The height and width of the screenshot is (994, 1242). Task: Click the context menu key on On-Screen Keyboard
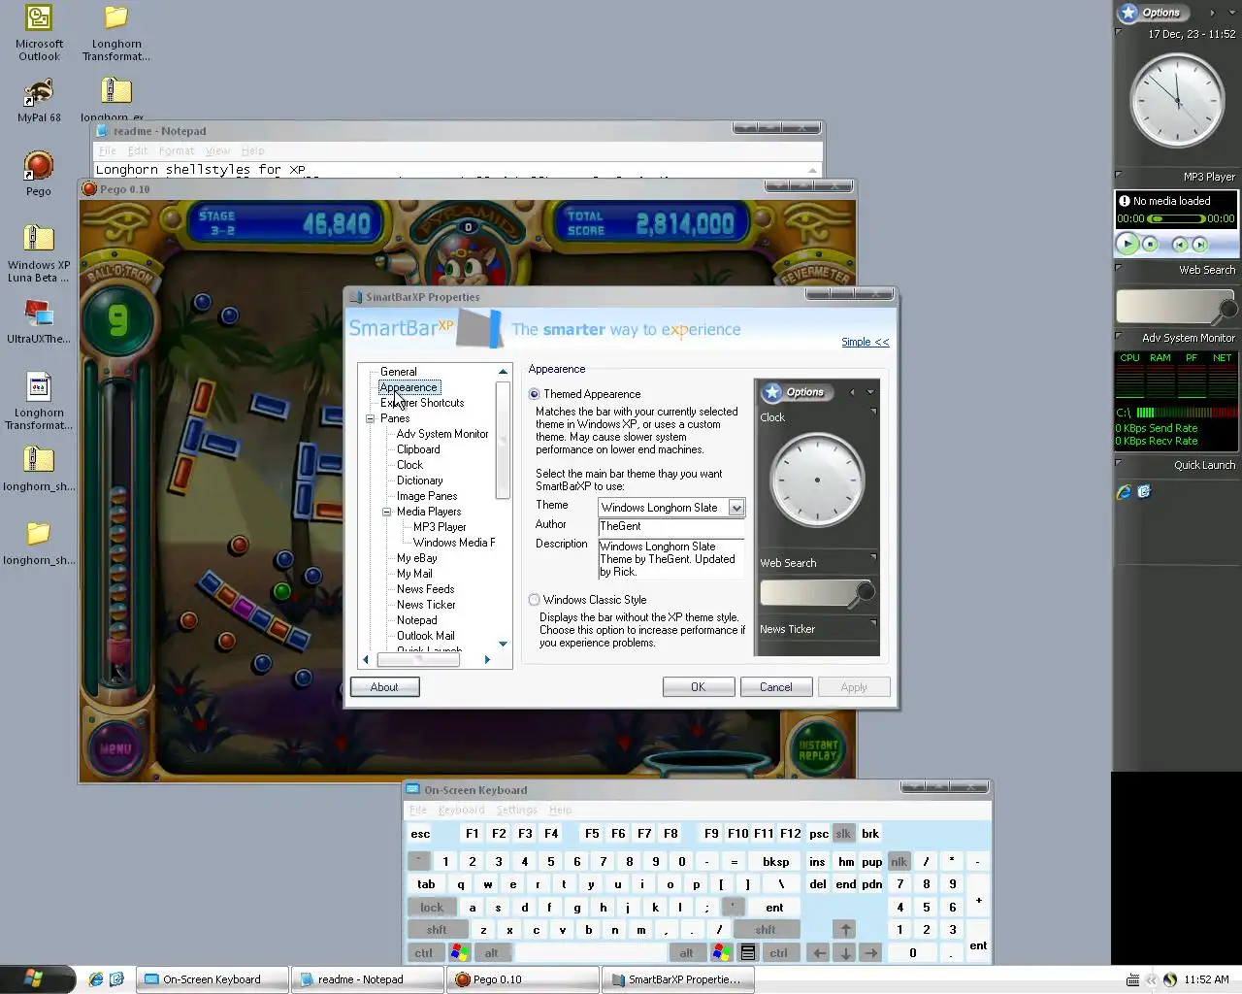point(748,953)
